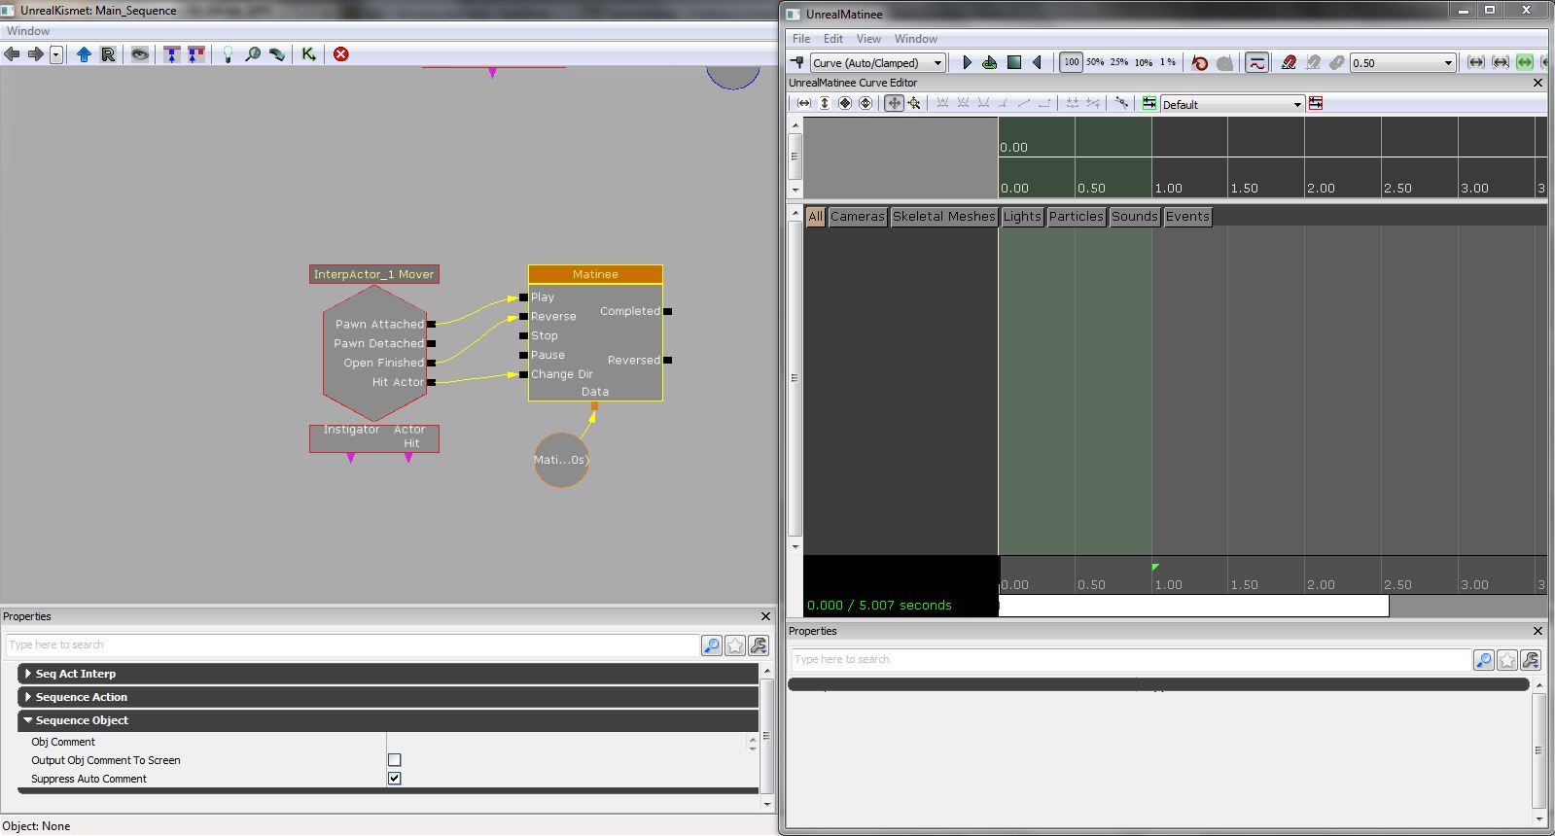Click the magnifier search icon in Kismet toolbar
The width and height of the screenshot is (1555, 836).
click(x=253, y=54)
